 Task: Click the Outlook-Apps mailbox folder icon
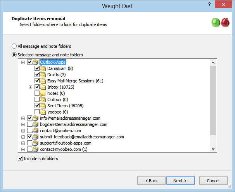tap(36, 62)
